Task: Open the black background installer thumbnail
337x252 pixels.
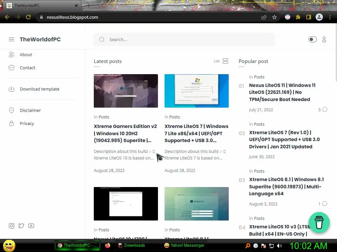Action: pyautogui.click(x=126, y=203)
